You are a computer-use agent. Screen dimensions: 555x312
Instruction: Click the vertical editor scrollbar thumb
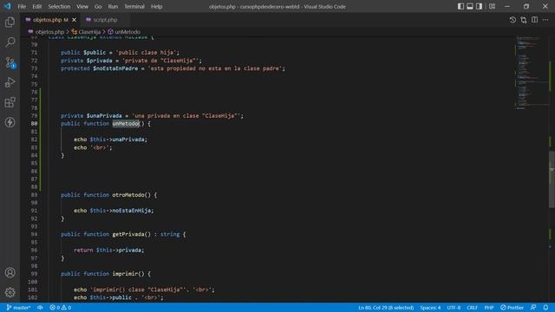tap(552, 179)
